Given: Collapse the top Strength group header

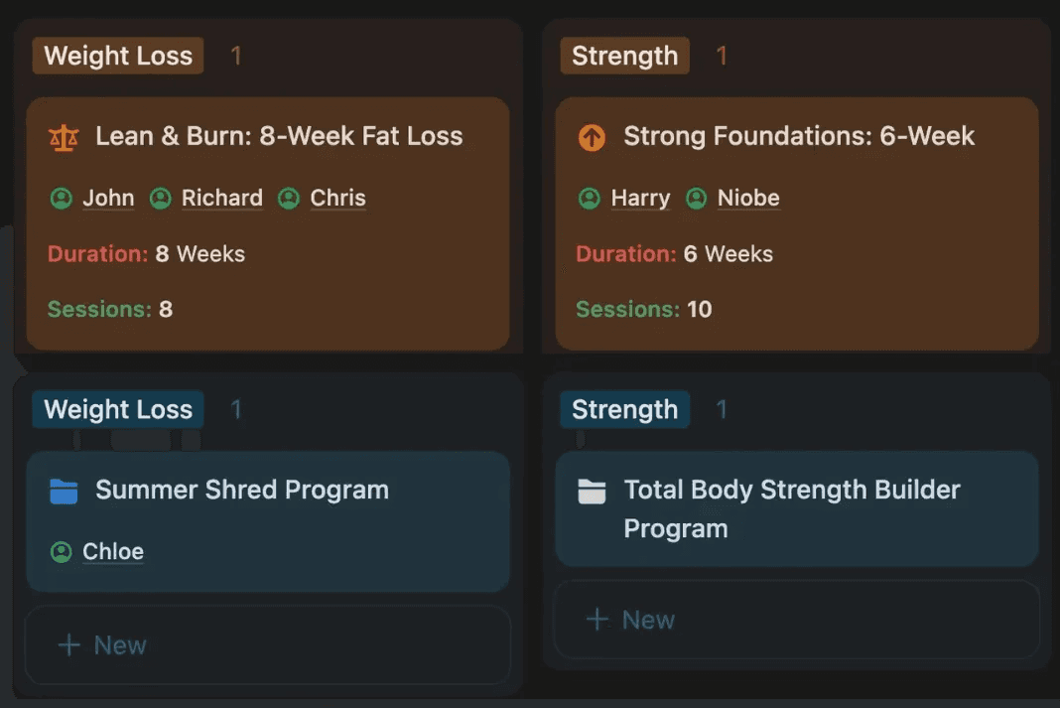Looking at the screenshot, I should [x=624, y=56].
